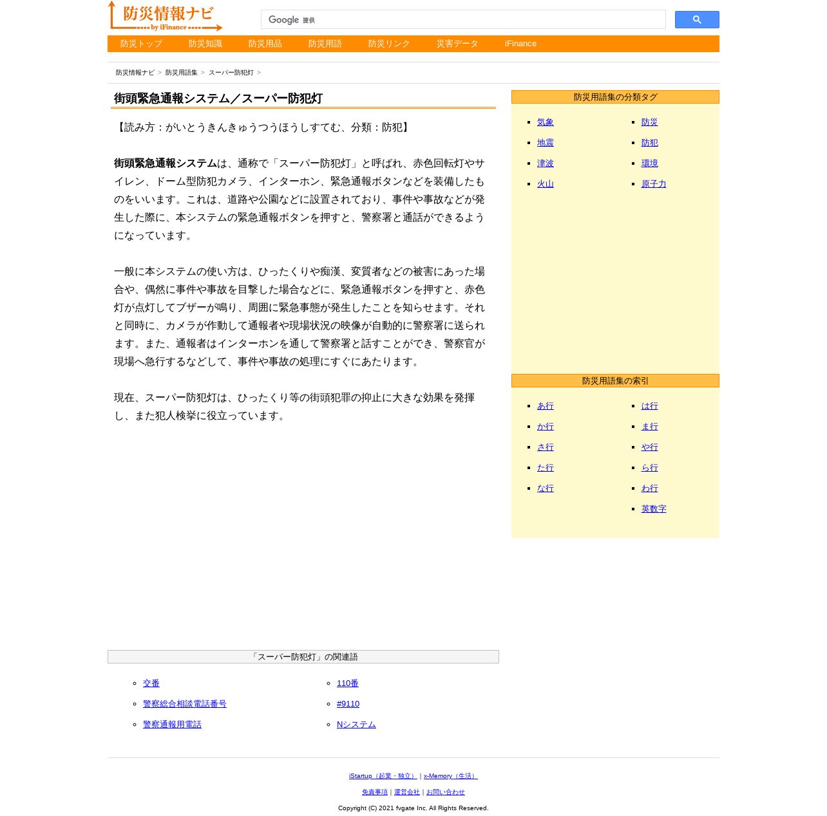This screenshot has width=827, height=816.
Task: Select the さ行 index link
Action: [x=546, y=447]
